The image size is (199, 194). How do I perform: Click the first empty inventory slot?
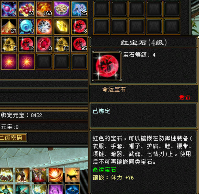[x=44, y=62]
